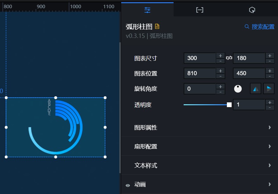Increase chart width with plus stepper

[x=220, y=56]
